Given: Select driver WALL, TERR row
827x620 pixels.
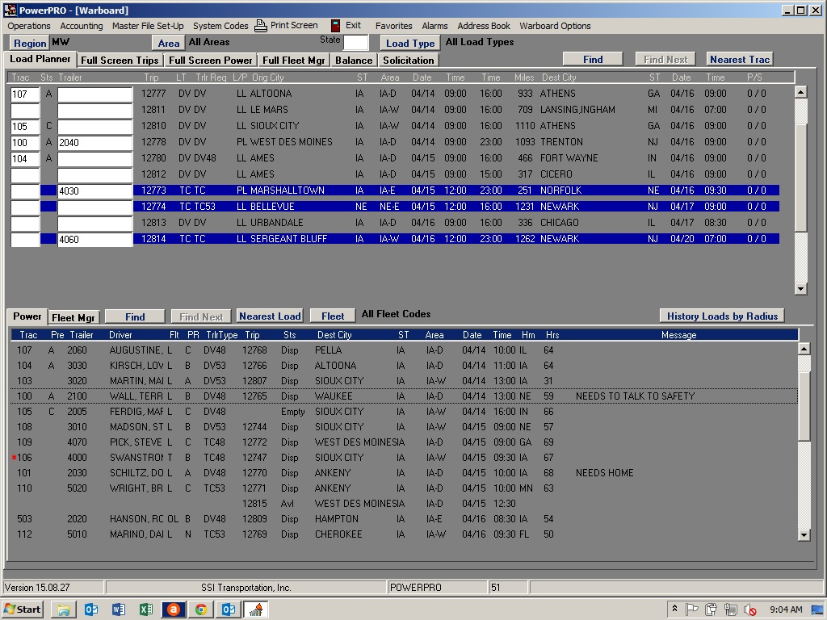Looking at the screenshot, I should [x=404, y=396].
